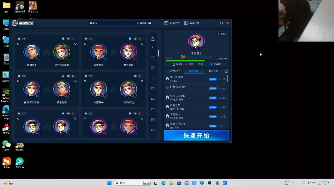Open the Tencent QQ penguin desktop icon
The width and height of the screenshot is (334, 187).
click(x=6, y=129)
